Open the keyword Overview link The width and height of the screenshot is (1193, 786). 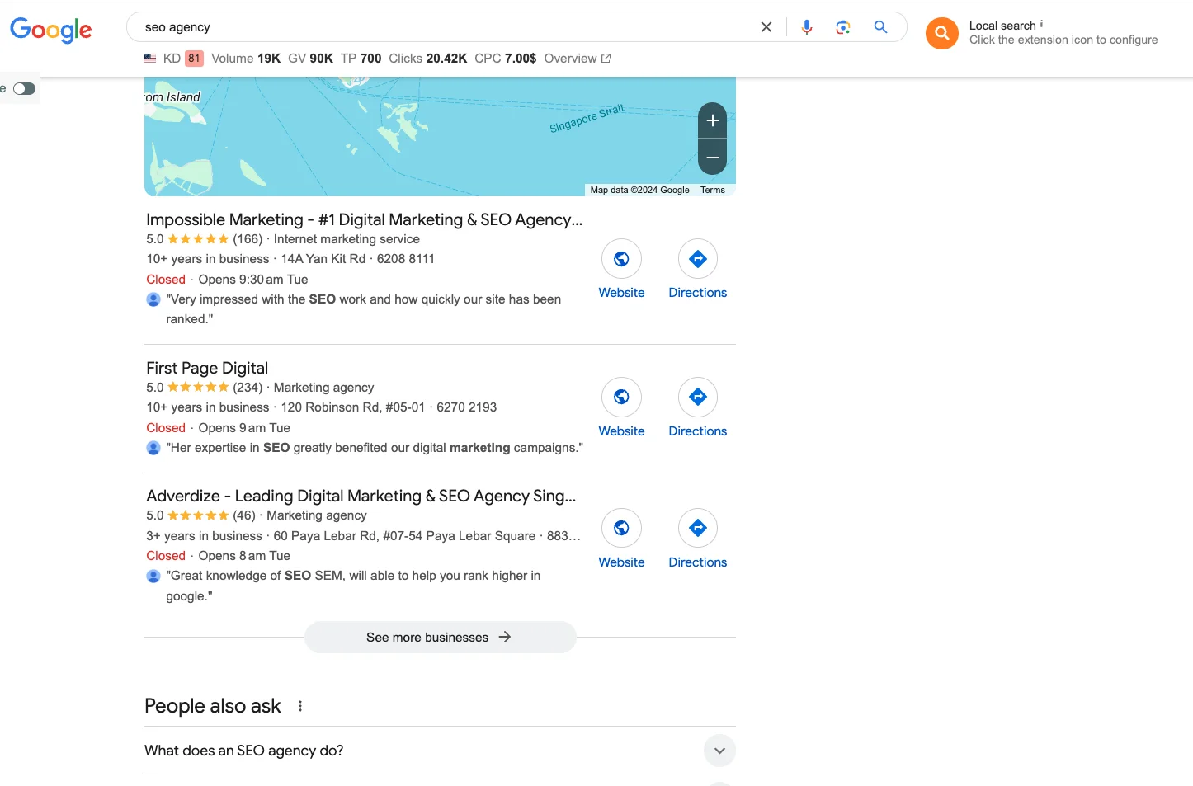pyautogui.click(x=577, y=59)
